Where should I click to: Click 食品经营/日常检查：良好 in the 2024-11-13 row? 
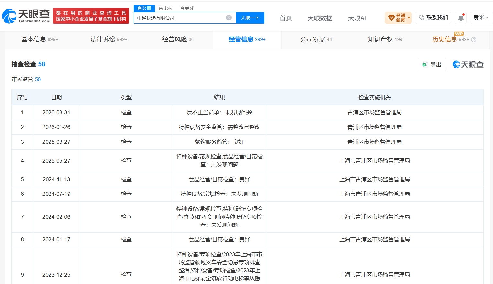point(219,179)
